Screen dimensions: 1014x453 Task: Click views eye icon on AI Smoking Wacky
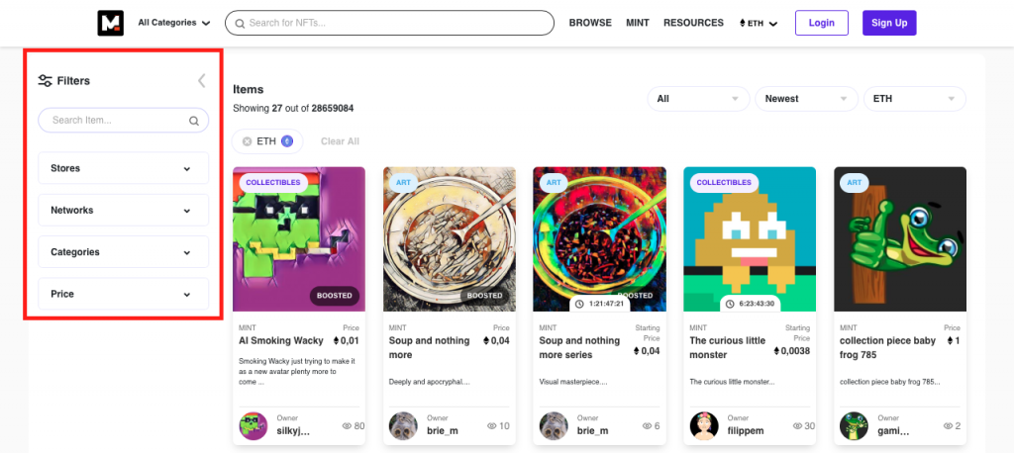coord(347,426)
